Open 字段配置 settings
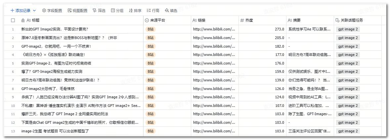Viewport: 390px width, 140px height. [52, 11]
